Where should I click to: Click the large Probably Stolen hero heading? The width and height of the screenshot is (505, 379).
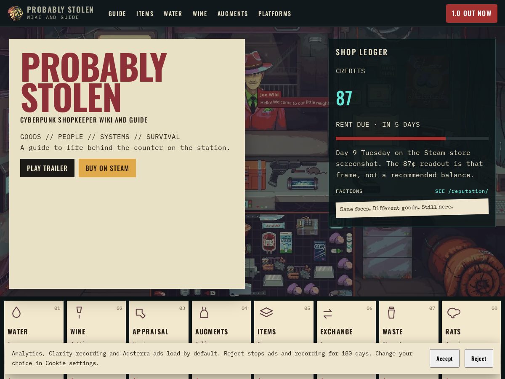93,83
